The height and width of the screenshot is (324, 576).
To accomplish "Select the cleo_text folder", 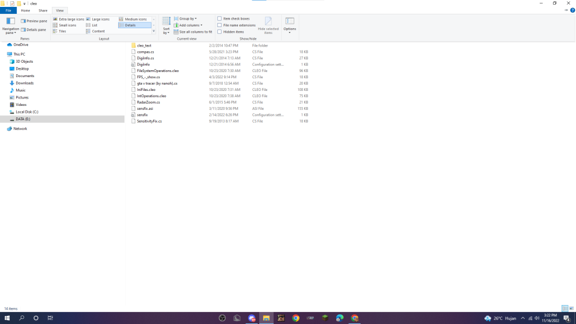I will click(144, 45).
